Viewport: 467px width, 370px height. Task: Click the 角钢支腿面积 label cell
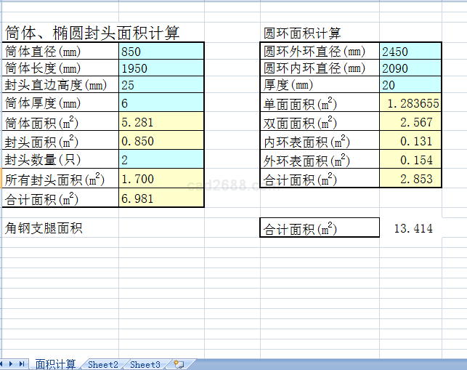coord(44,229)
